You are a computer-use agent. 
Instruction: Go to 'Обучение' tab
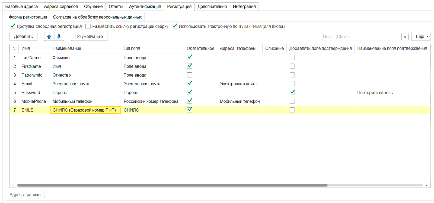tap(93, 7)
